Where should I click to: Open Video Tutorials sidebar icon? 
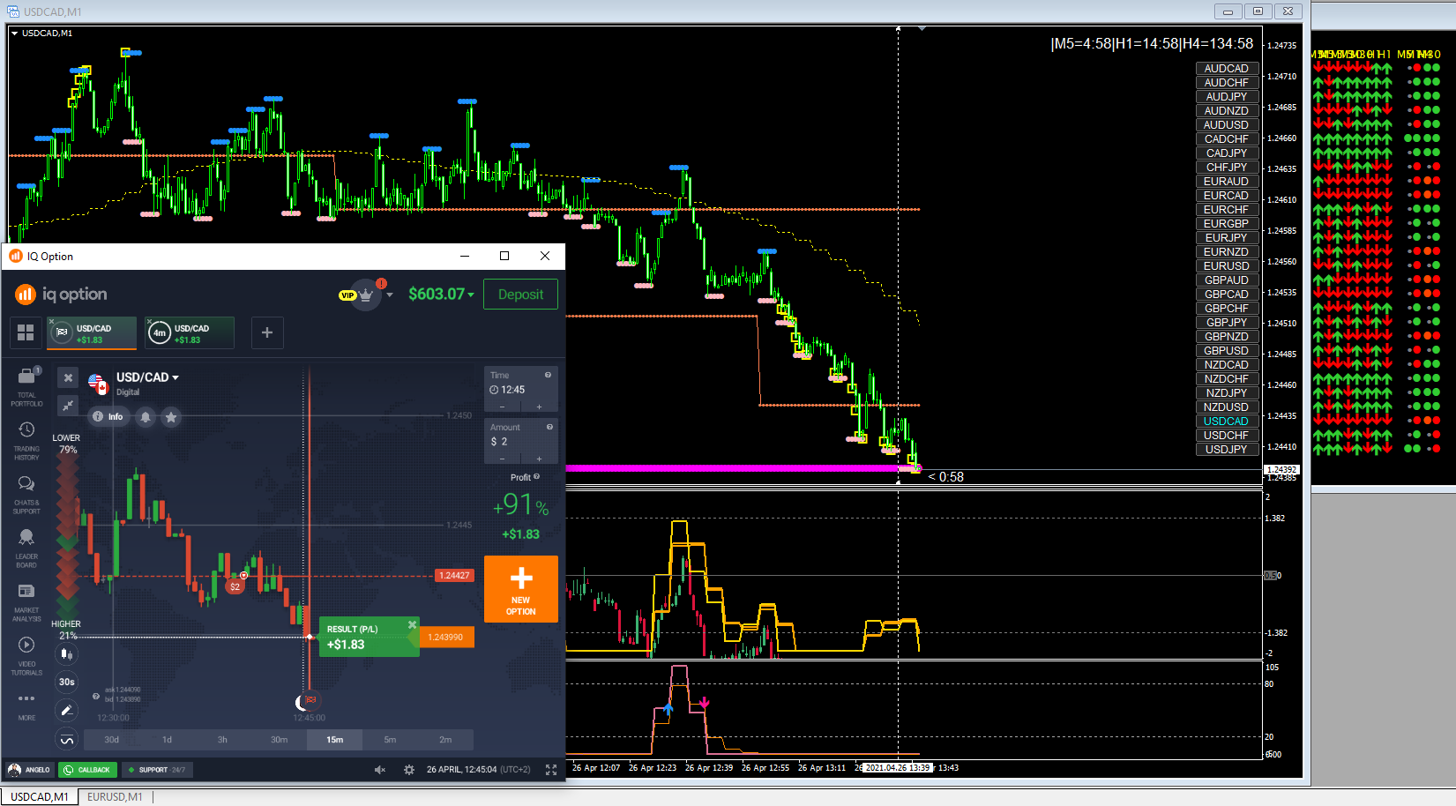click(x=26, y=655)
